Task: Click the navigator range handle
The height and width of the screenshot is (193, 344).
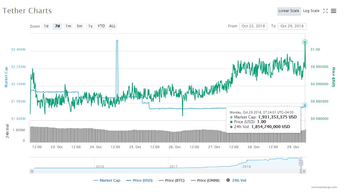Action: [x=301, y=163]
